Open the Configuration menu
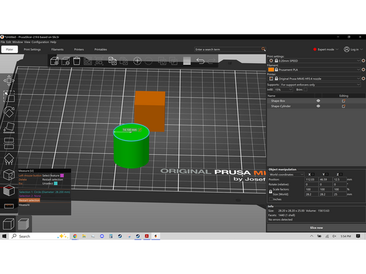Viewport: 366px width, 274px height. (x=40, y=42)
